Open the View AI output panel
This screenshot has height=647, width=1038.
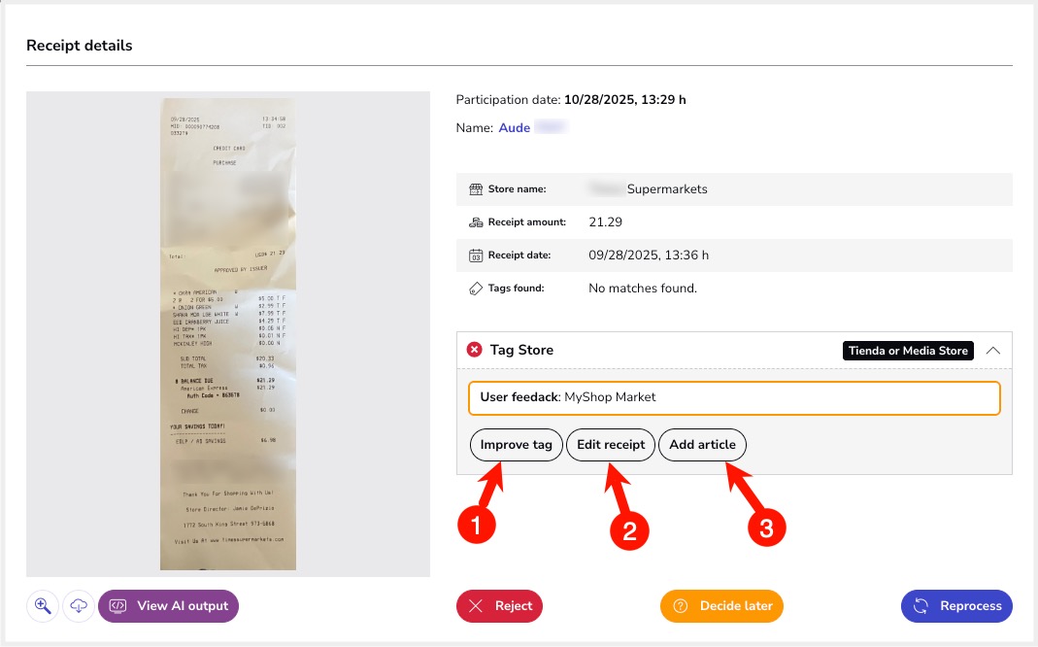click(x=169, y=606)
